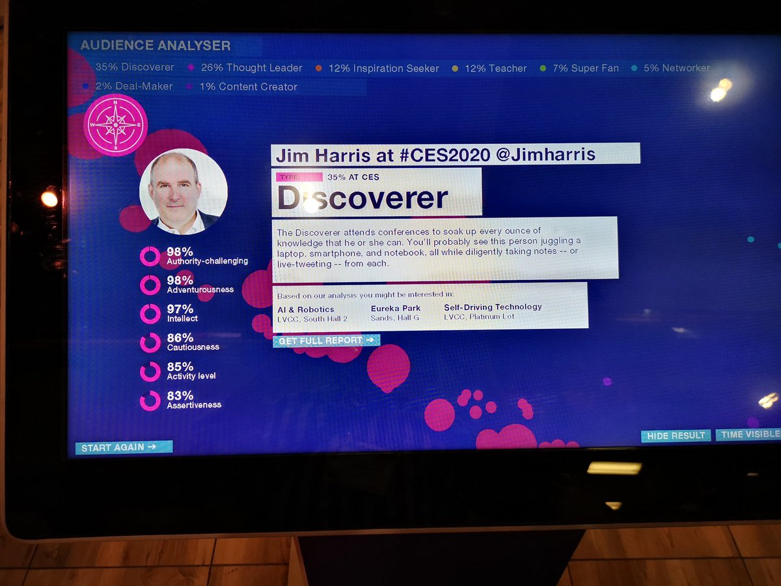Tap the Adventurousness label text
The image size is (781, 586).
pos(200,290)
